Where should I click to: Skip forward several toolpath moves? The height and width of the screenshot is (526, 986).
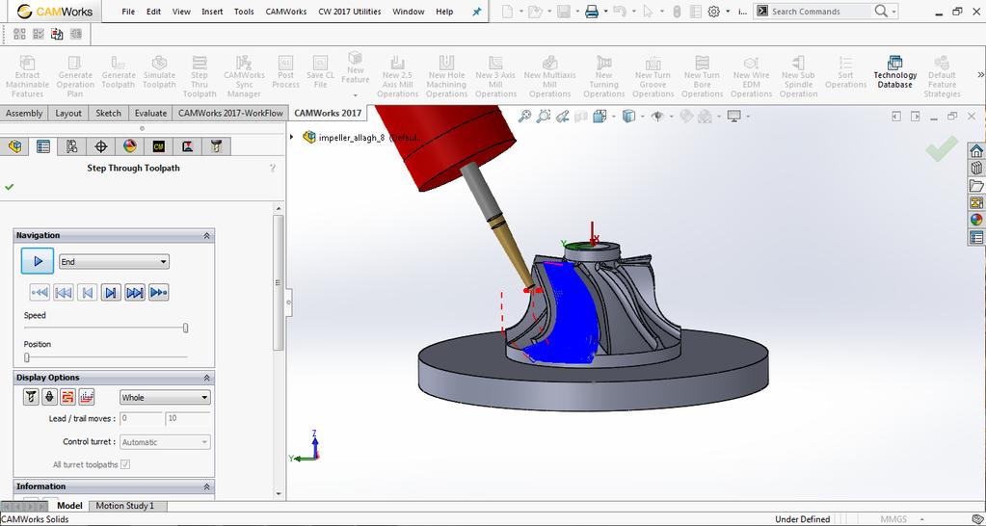click(x=135, y=292)
